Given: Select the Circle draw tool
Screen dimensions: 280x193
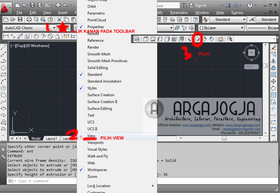Looking at the screenshot, I should click(3, 88).
